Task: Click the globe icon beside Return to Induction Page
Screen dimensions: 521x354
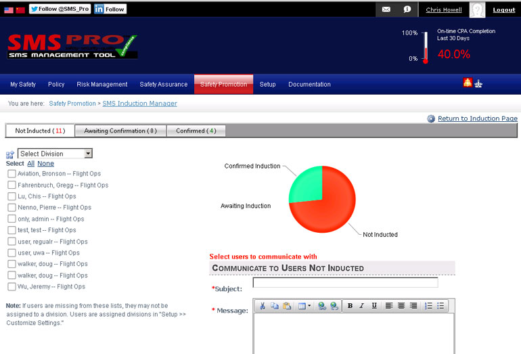Action: point(431,118)
